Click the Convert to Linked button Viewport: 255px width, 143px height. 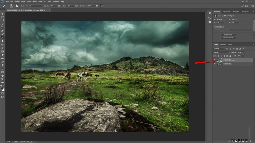(228, 38)
